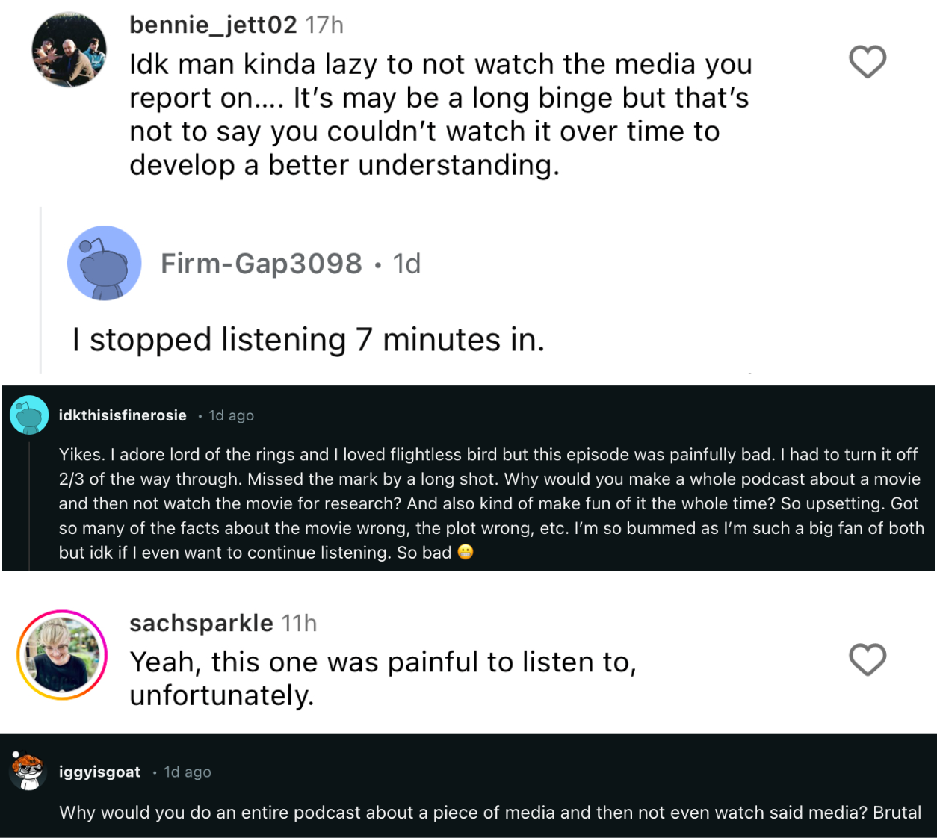Like bennie_jett02's comment via the heart
Image resolution: width=937 pixels, height=838 pixels.
tap(868, 62)
